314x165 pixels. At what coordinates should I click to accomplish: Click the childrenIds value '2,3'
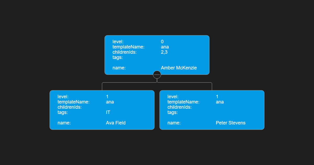[164, 52]
